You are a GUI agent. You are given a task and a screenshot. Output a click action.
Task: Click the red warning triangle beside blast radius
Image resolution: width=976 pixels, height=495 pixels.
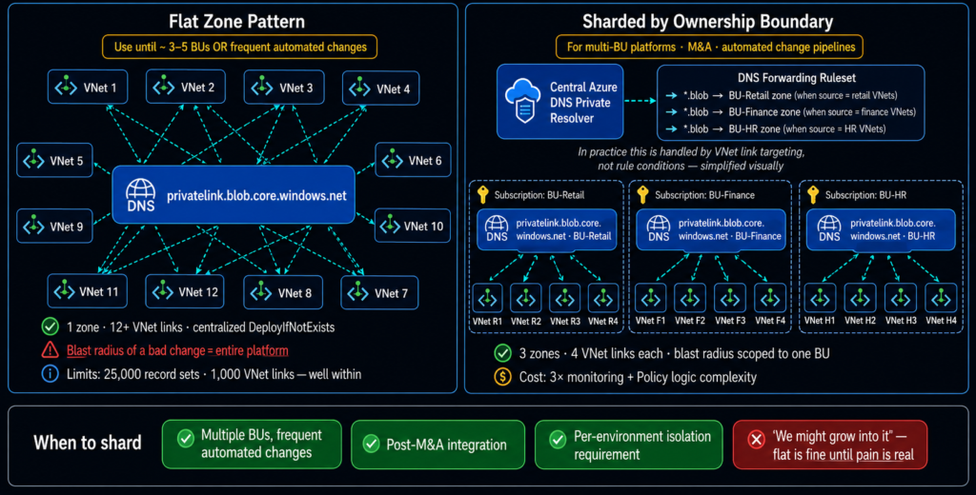(50, 350)
